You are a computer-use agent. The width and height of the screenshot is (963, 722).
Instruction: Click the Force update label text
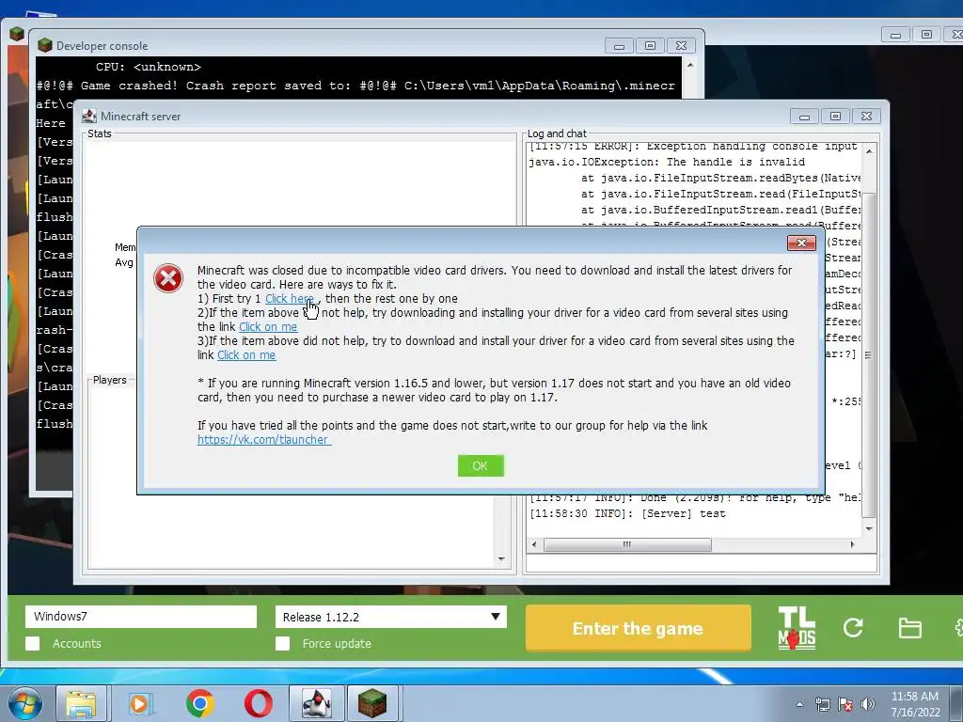pyautogui.click(x=337, y=643)
